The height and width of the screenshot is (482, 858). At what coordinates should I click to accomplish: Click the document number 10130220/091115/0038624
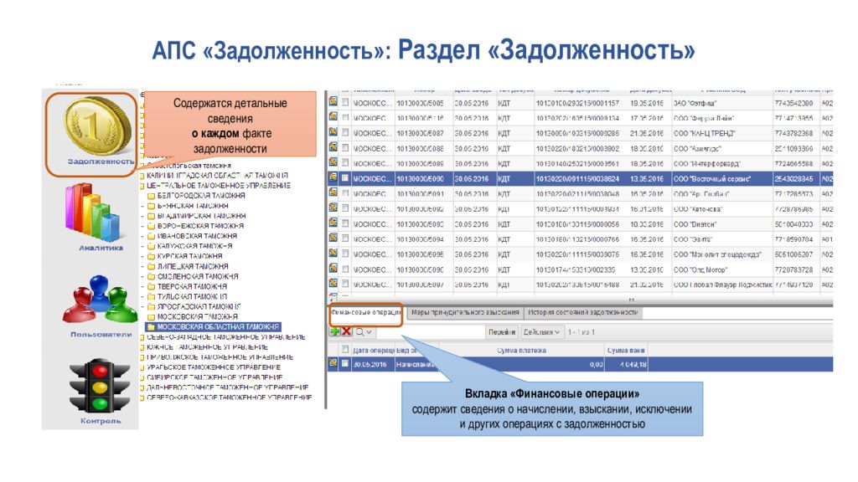tap(580, 178)
